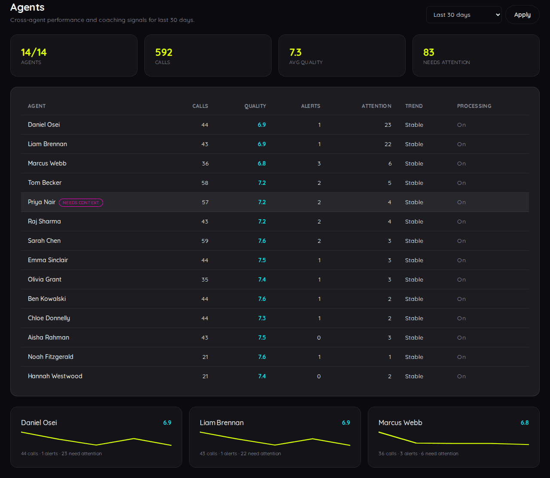
Task: Click the ALERTS column header
Action: click(311, 106)
